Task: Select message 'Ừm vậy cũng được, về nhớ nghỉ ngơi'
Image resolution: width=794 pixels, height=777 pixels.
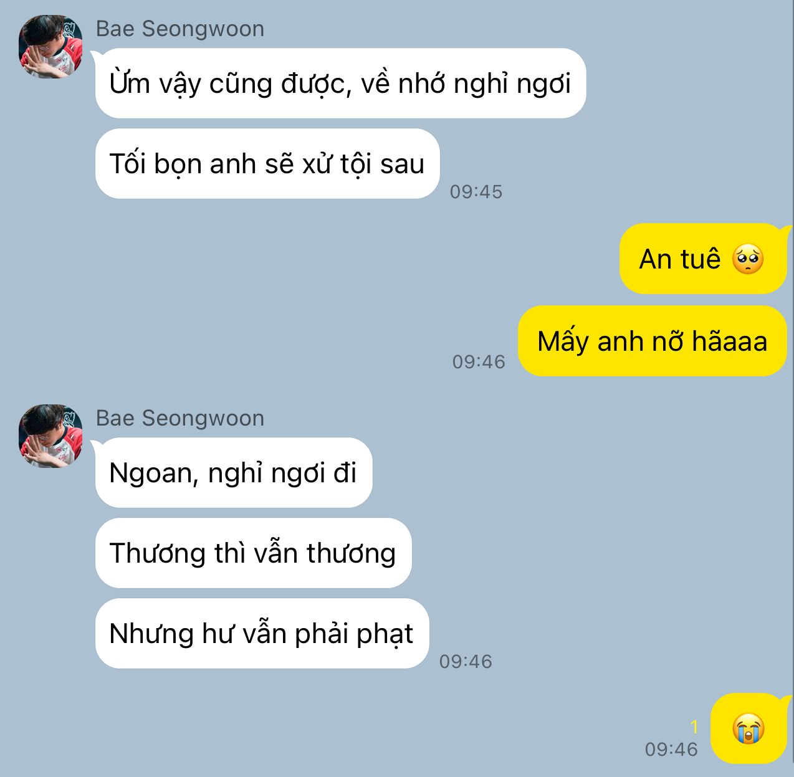Action: pos(340,83)
